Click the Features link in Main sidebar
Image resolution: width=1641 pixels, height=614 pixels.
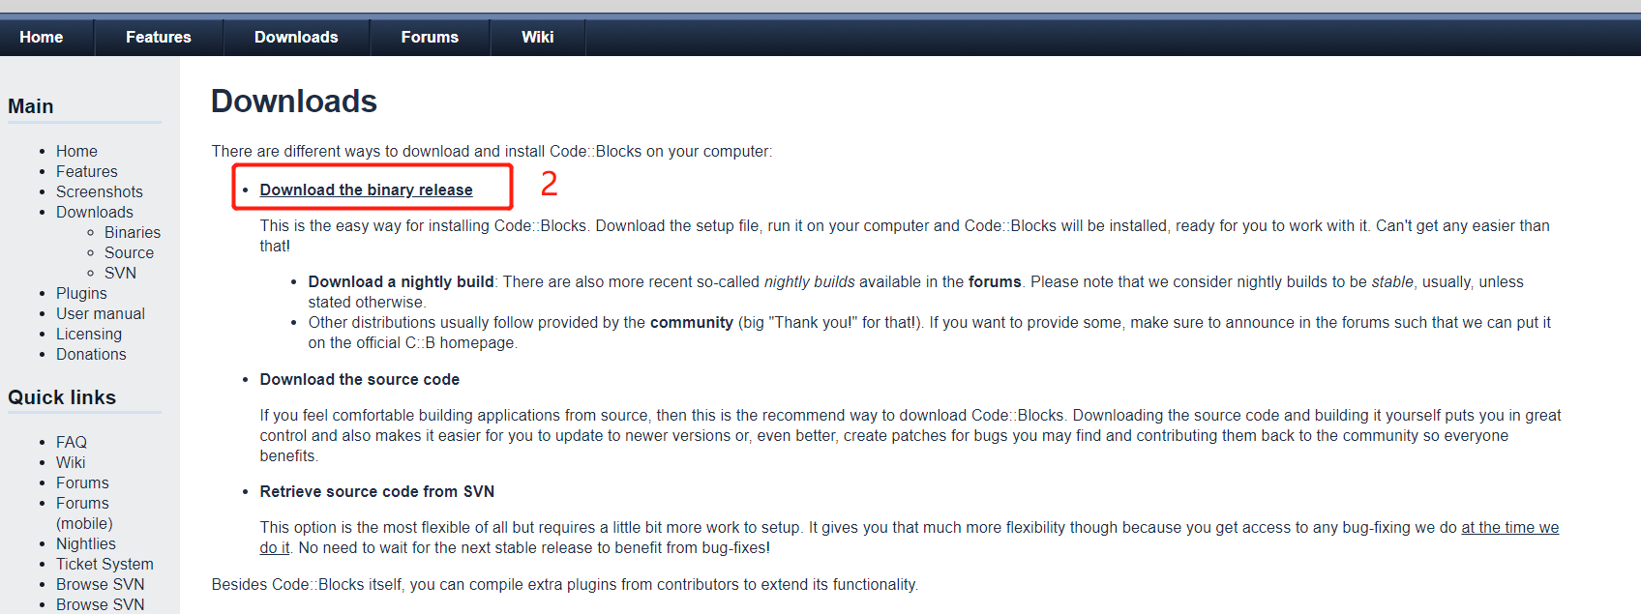87,171
